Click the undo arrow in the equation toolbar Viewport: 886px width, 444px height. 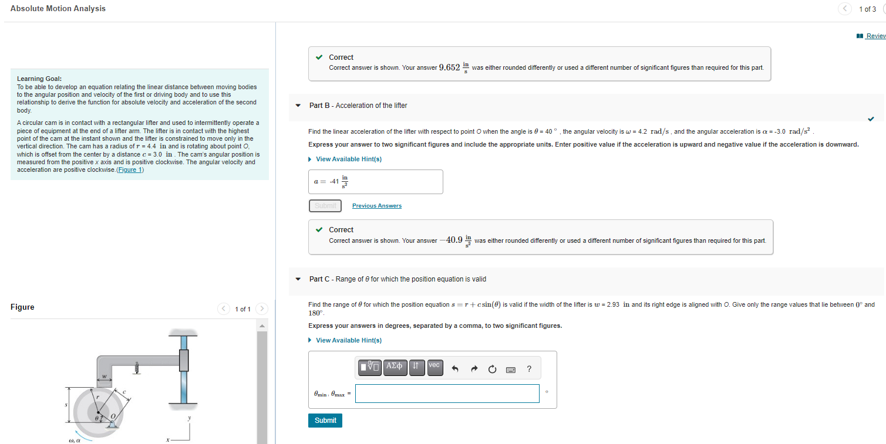click(x=455, y=368)
